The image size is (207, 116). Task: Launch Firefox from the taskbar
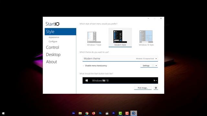click(93, 113)
